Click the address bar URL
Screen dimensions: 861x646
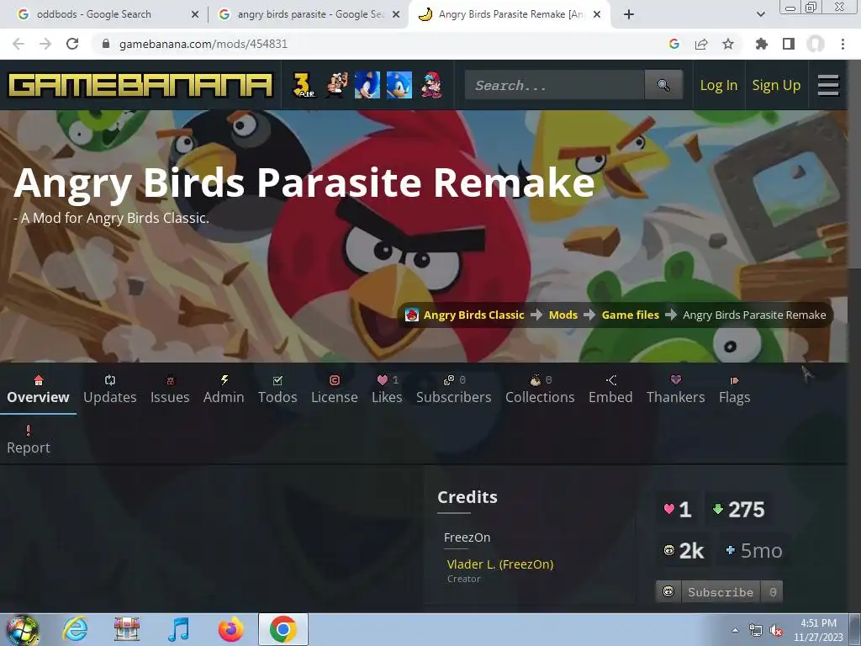click(x=203, y=44)
